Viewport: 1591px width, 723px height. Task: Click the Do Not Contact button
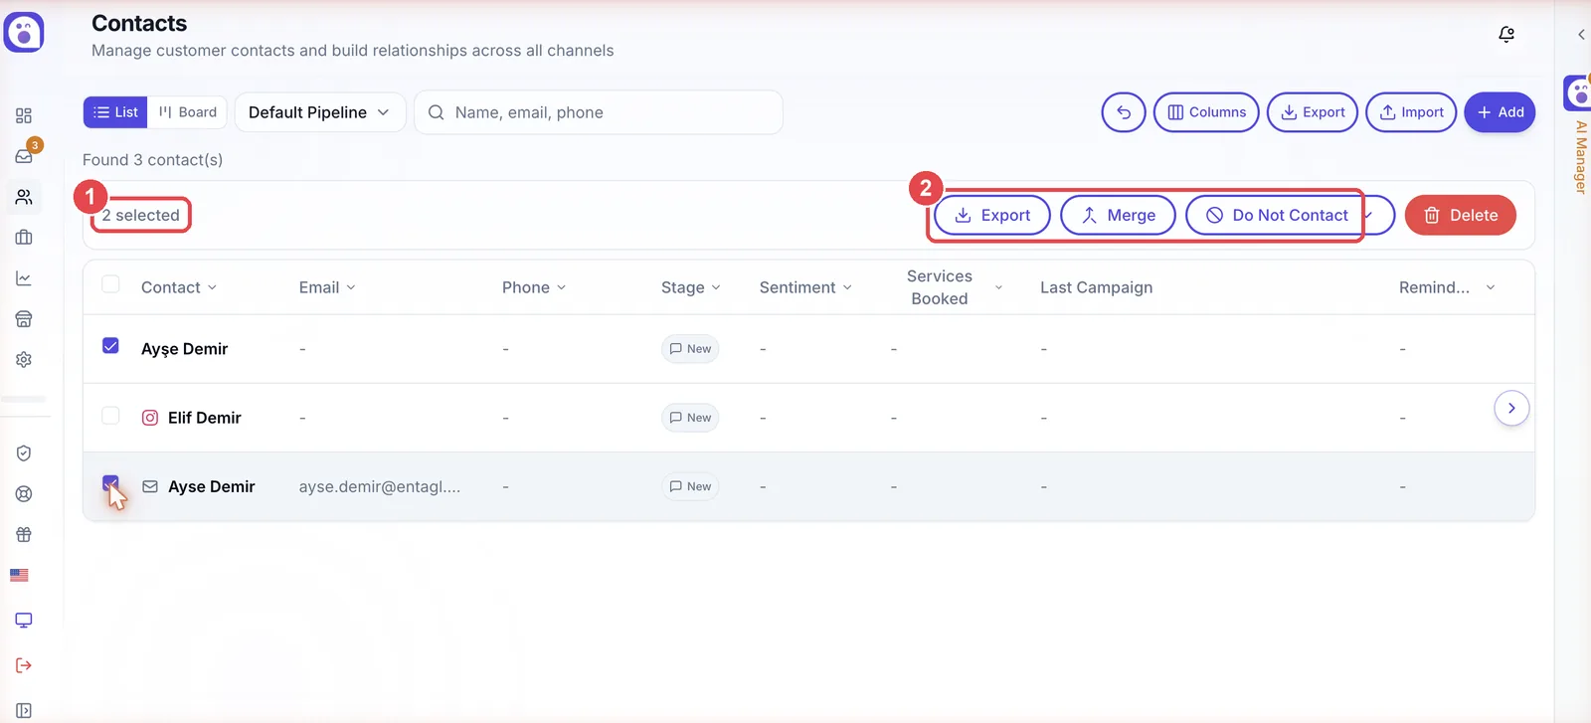coord(1277,215)
